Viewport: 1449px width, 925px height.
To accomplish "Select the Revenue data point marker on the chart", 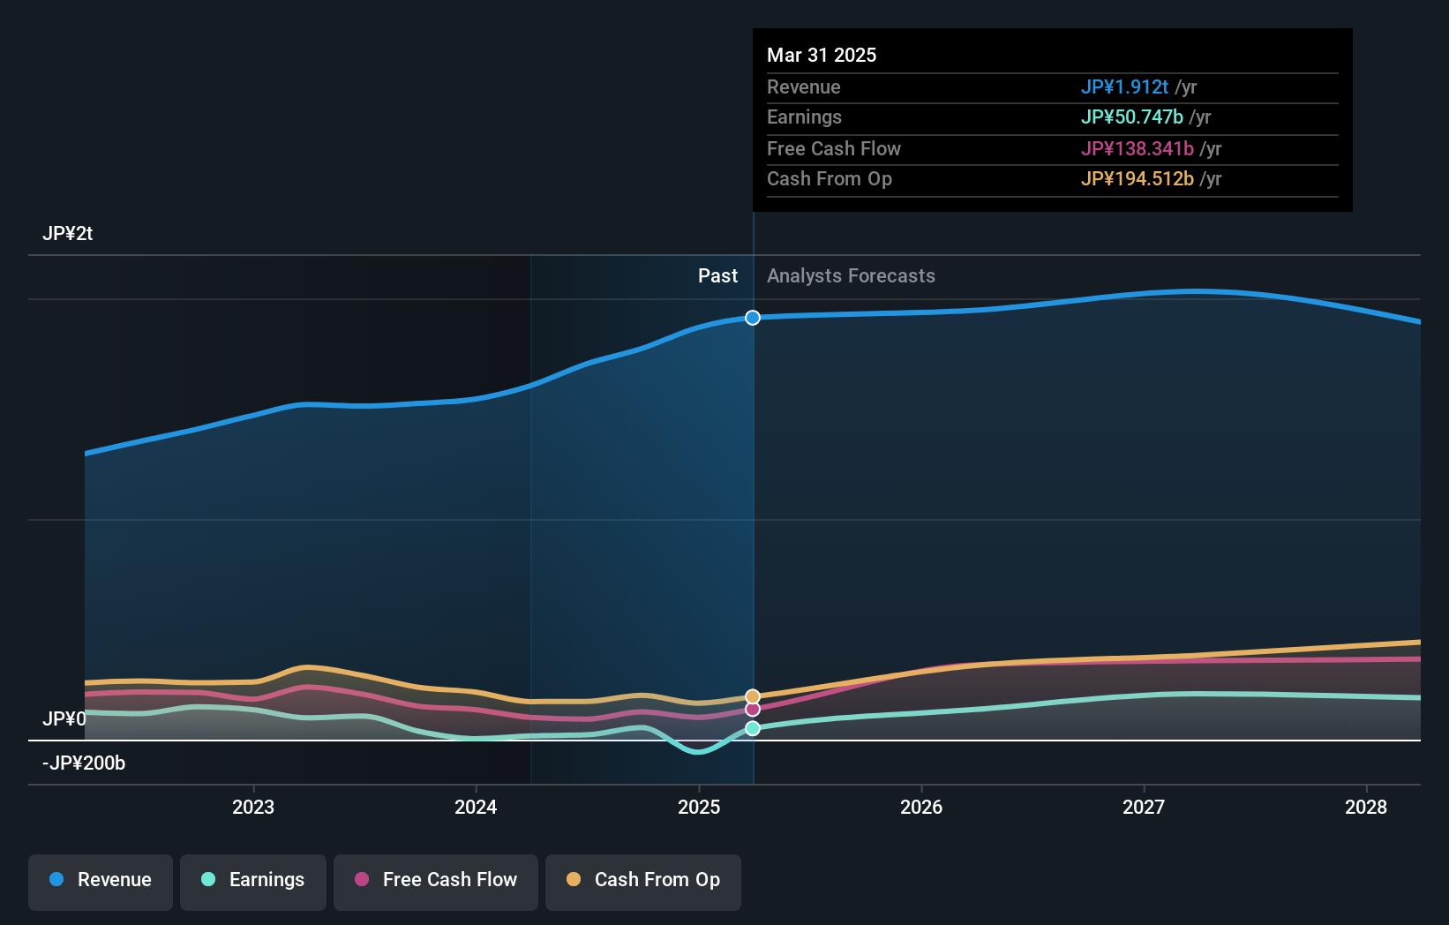I will (752, 318).
